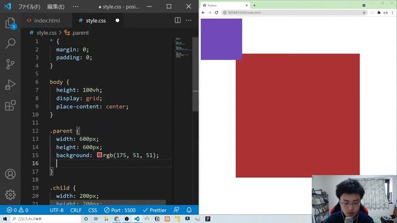Open Task View on the taskbar
Screen dimensions: 397x223
coord(96,219)
